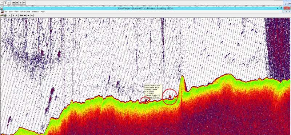Open the View menu
Image resolution: width=291 pixels, height=135 pixels.
16,12
